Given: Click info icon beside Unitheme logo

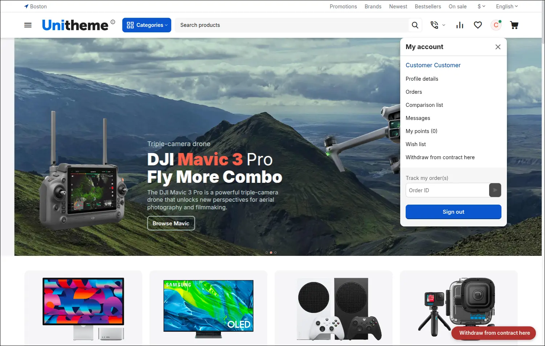Looking at the screenshot, I should [113, 22].
